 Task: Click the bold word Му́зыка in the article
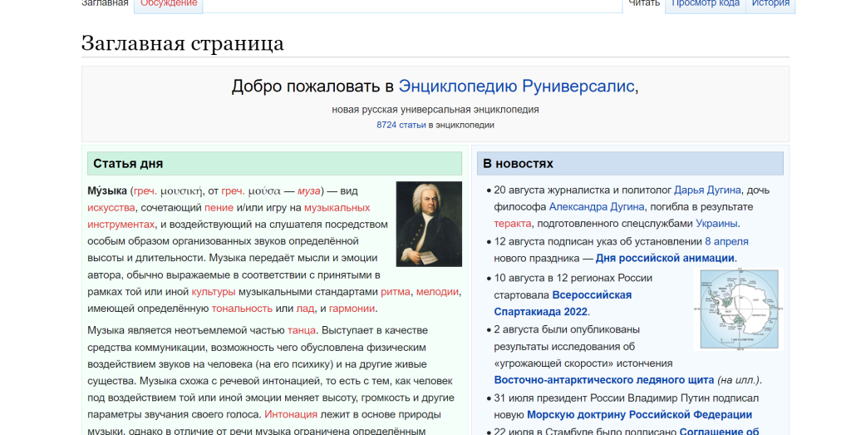[x=107, y=191]
